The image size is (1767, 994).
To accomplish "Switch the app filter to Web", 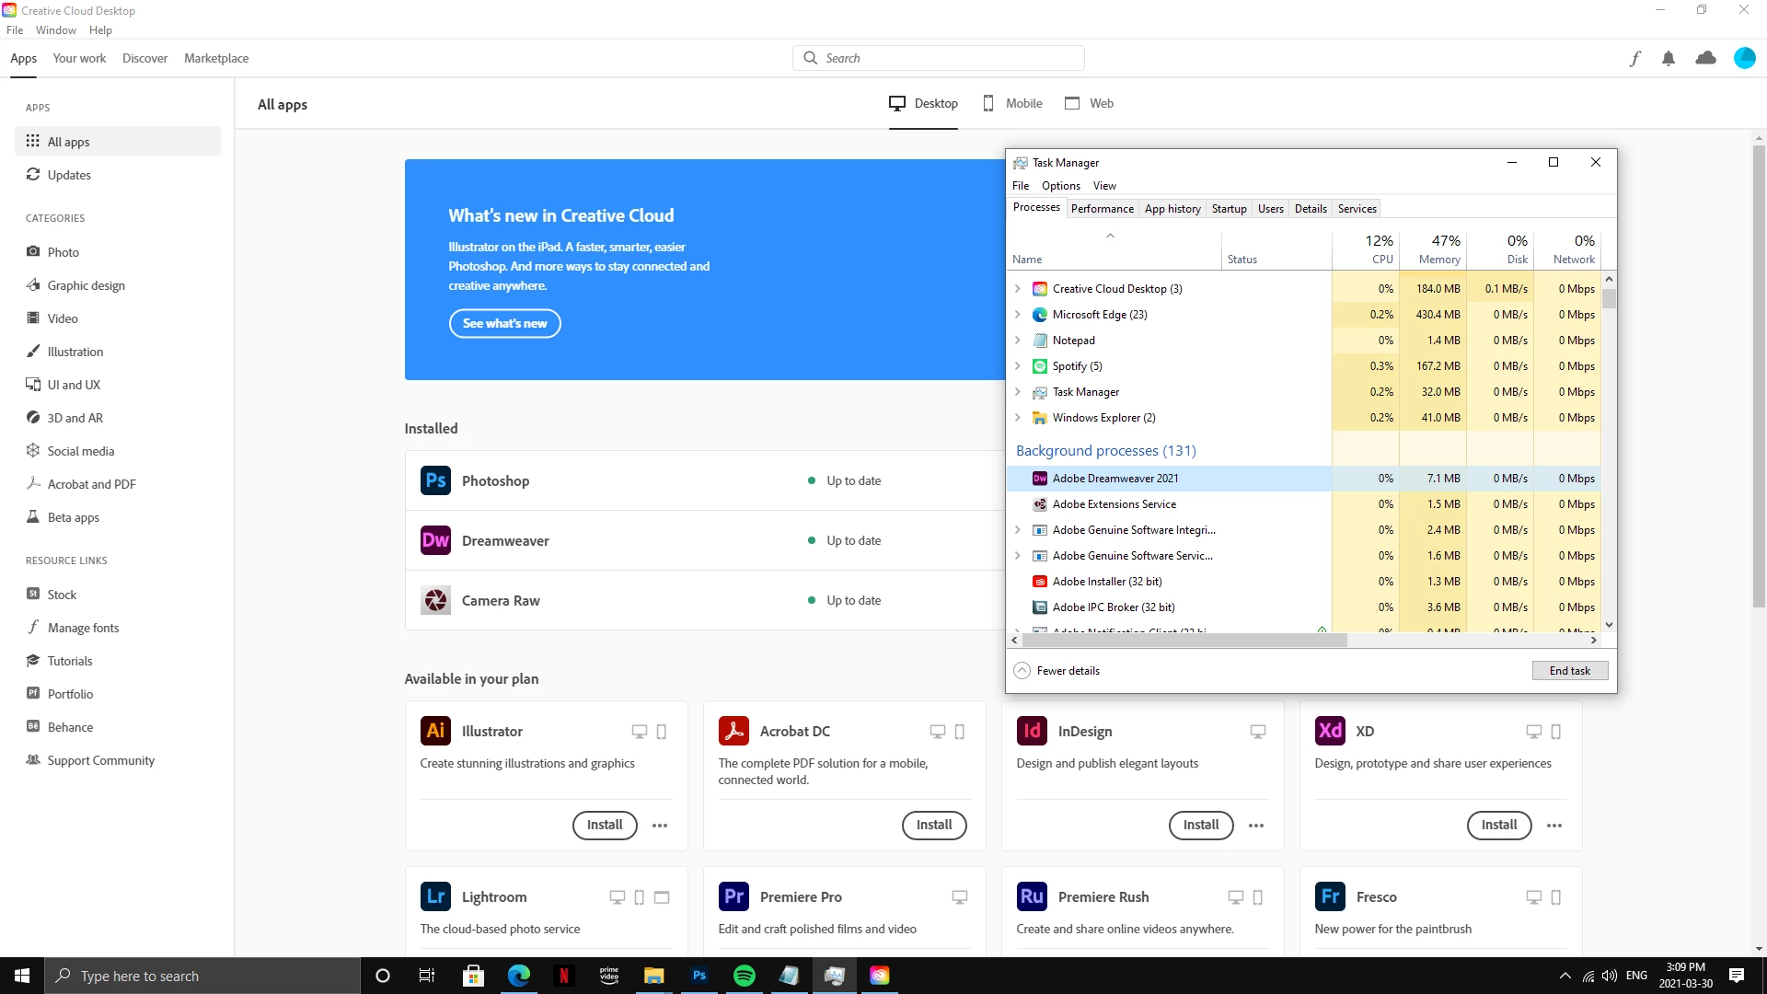I will [1090, 103].
